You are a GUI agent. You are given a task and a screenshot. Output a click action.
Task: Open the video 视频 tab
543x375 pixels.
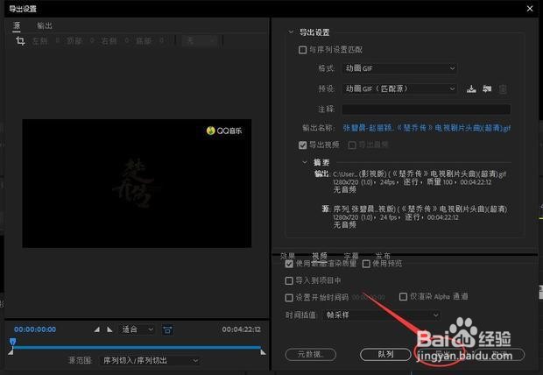[320, 256]
